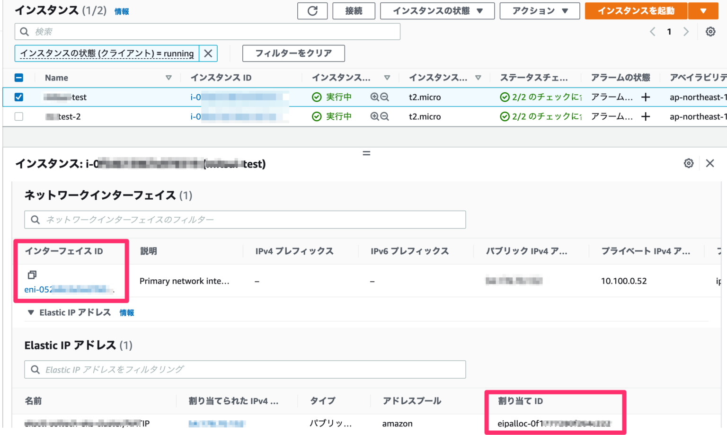
Task: Open the launch instance options arrow
Action: pyautogui.click(x=703, y=11)
